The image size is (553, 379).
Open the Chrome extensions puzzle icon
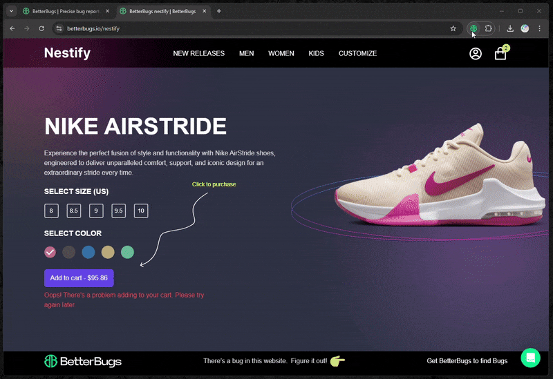(x=489, y=28)
